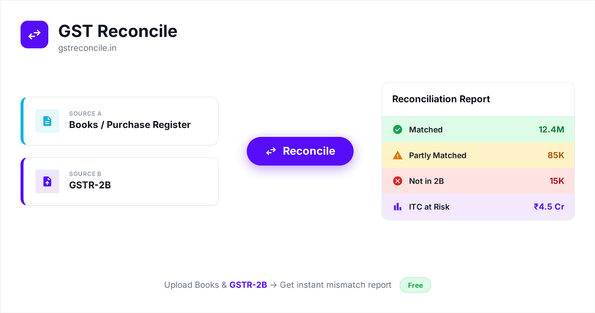Click the GST Reconcile title text

pos(118,31)
